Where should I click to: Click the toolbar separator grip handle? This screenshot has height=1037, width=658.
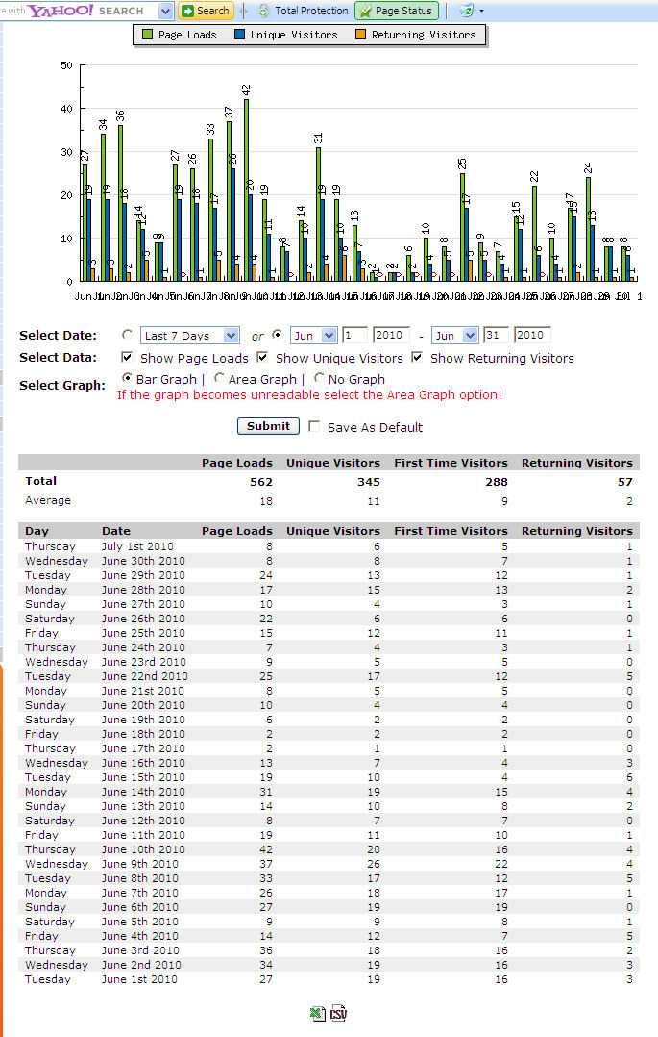tap(244, 11)
